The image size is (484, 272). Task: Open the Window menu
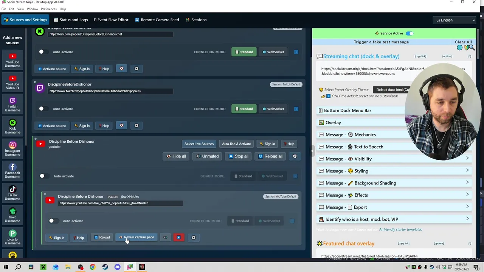point(32,9)
